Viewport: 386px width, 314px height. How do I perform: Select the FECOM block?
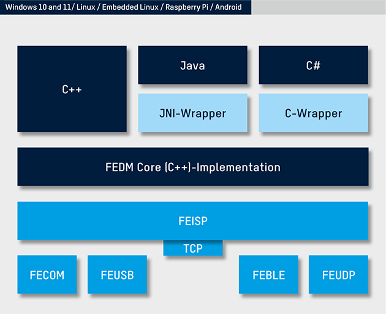[x=47, y=275]
